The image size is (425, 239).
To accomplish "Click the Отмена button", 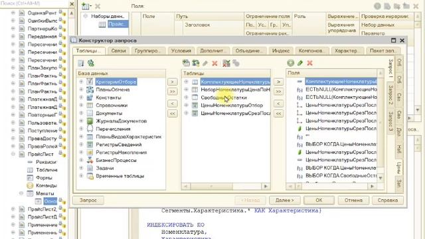I will [x=353, y=200].
